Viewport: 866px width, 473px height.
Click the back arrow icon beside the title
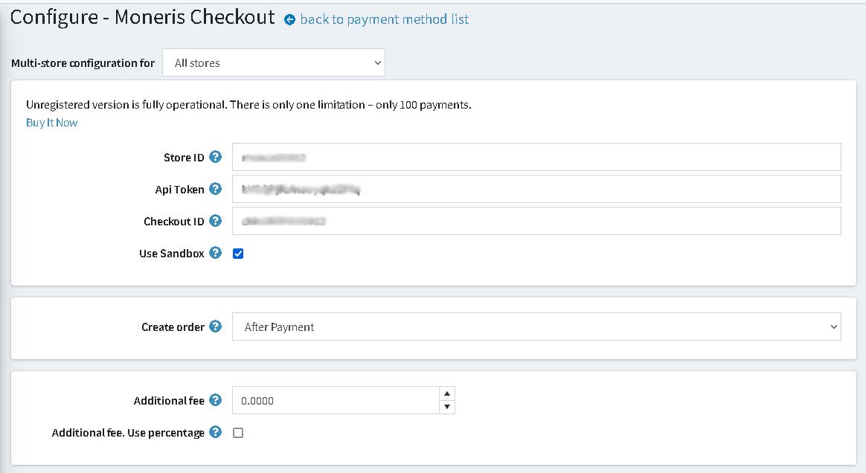point(289,20)
